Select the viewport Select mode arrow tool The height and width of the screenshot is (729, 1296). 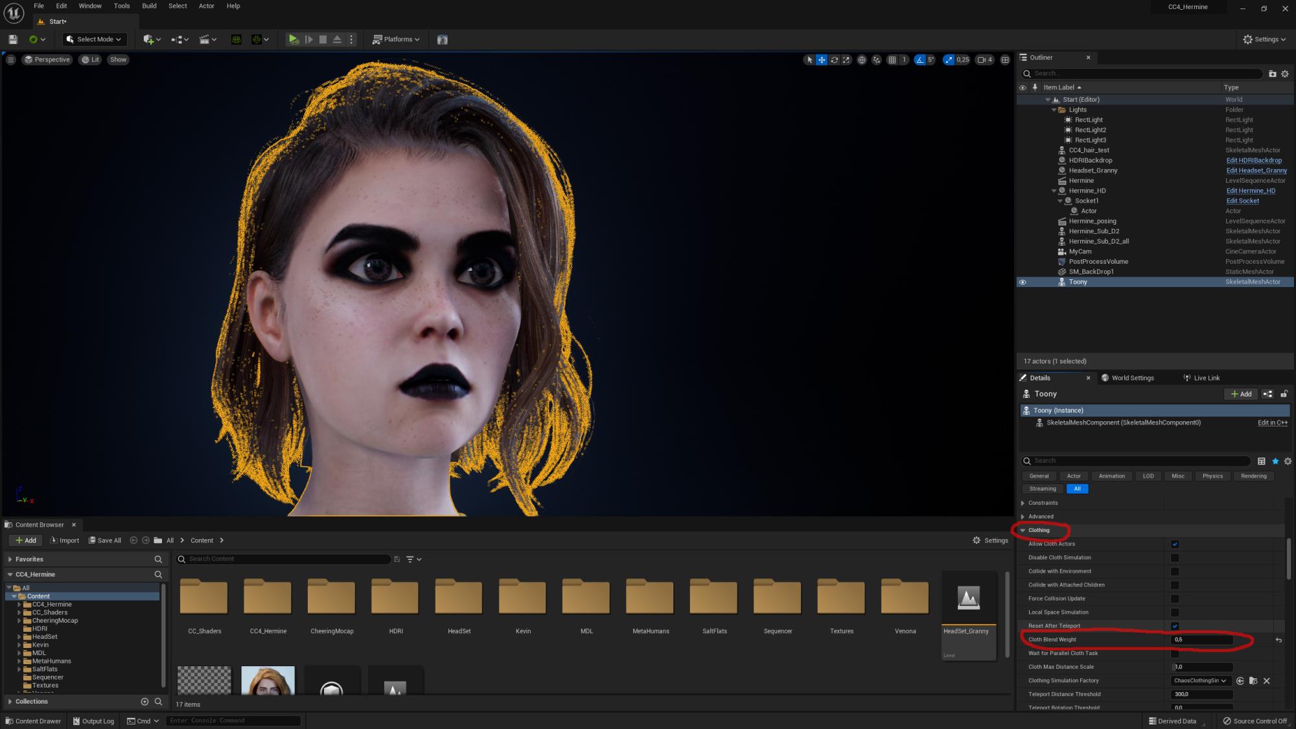pos(809,60)
